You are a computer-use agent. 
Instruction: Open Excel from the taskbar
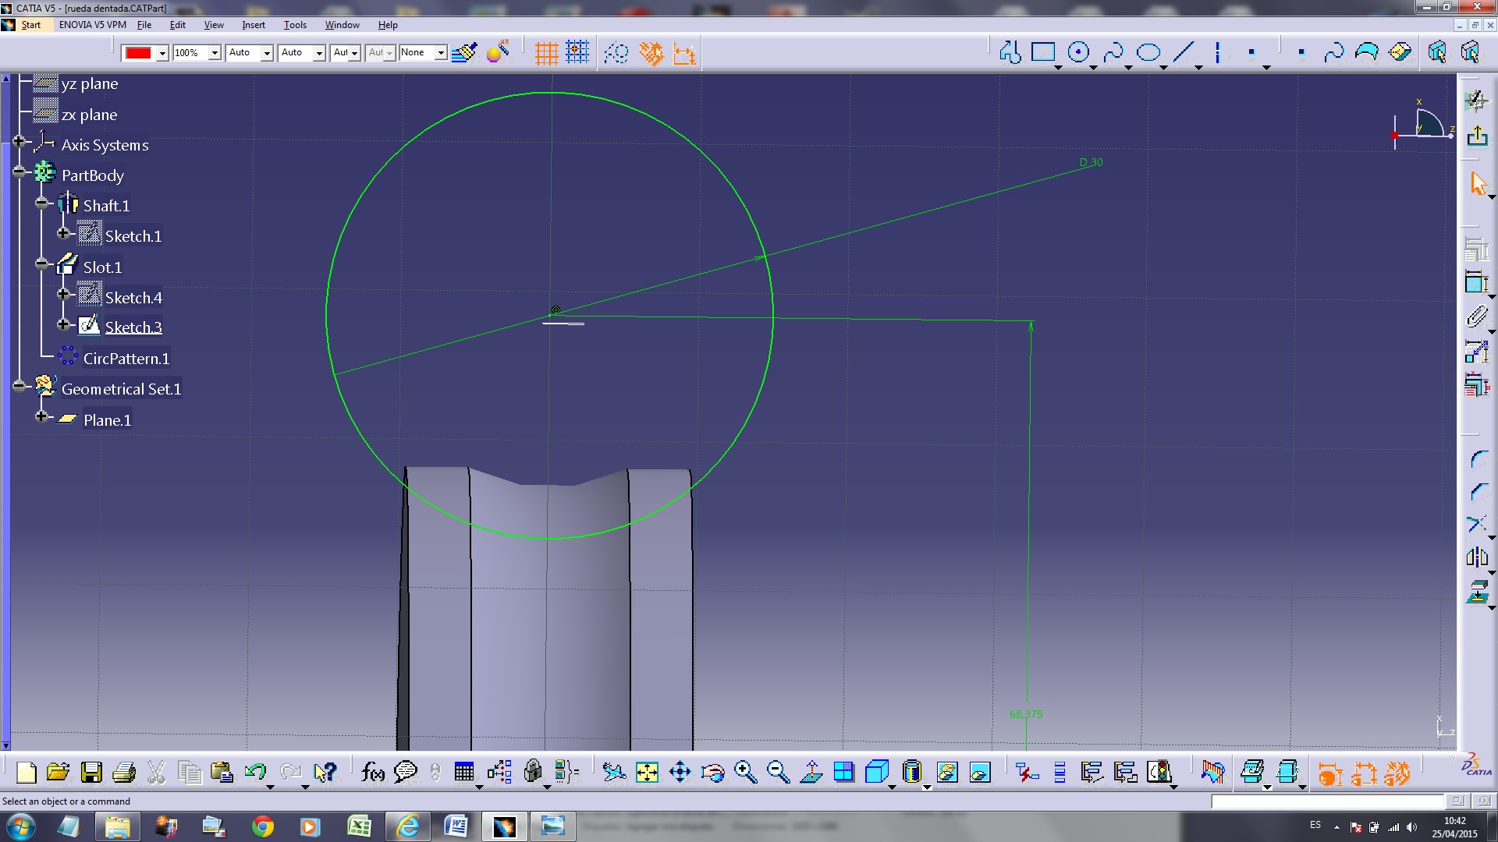(359, 826)
